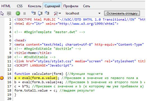Click the '#EndEditable' comment line
Screen dimensions: 147x101
click(35, 57)
